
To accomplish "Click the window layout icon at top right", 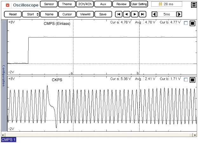I will click(x=194, y=5).
